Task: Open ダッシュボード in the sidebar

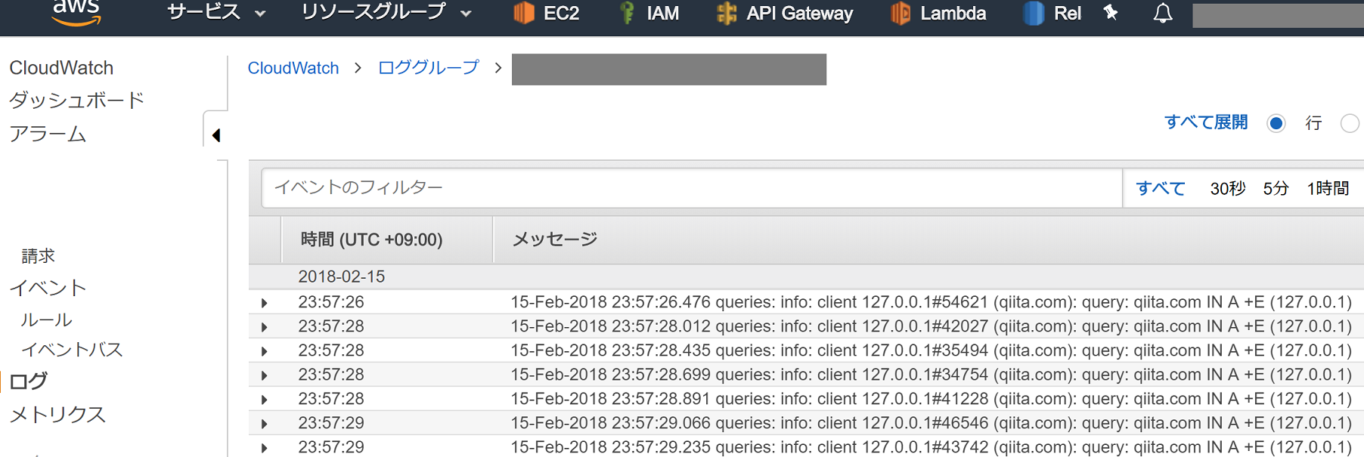Action: coord(76,100)
